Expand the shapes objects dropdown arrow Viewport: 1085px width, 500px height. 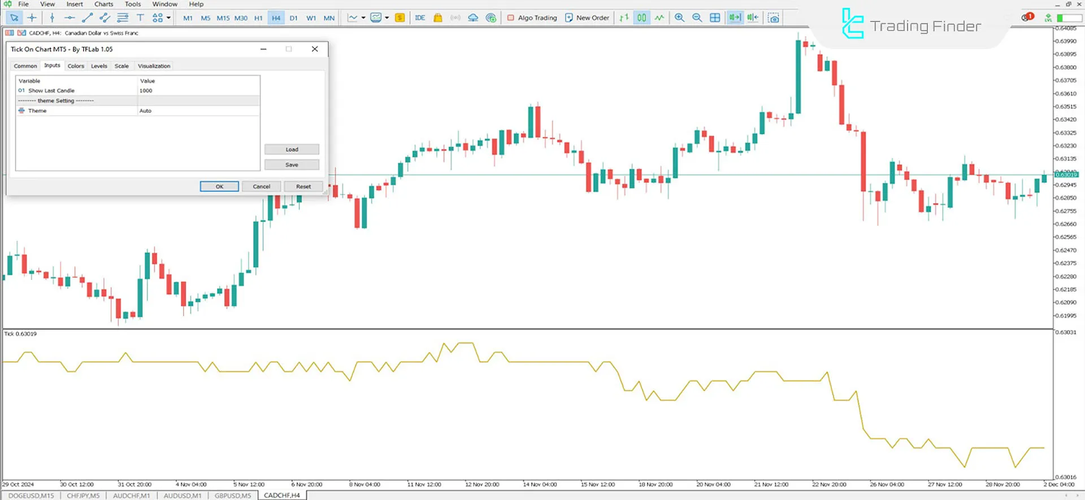(168, 18)
